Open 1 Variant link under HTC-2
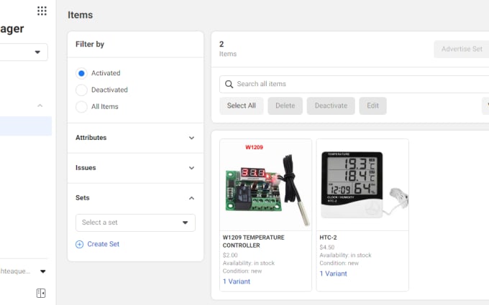Screen dimensions: 489x305 tap(333, 274)
